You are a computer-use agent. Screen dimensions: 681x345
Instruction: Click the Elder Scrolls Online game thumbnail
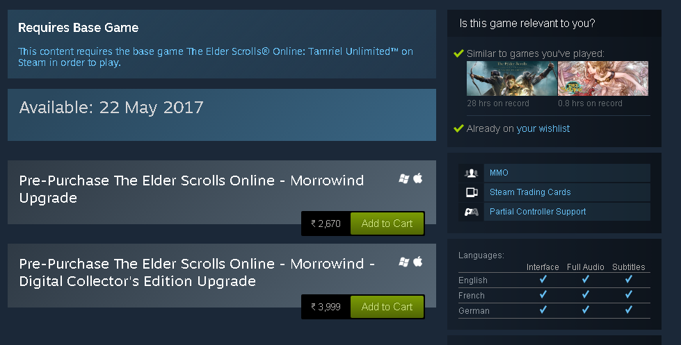click(511, 78)
